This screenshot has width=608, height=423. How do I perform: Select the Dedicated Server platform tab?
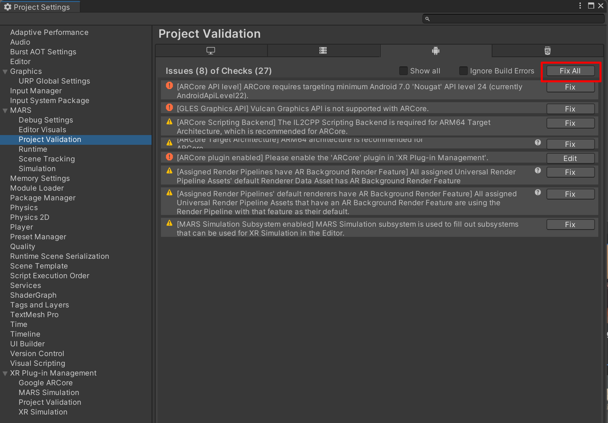click(x=323, y=51)
